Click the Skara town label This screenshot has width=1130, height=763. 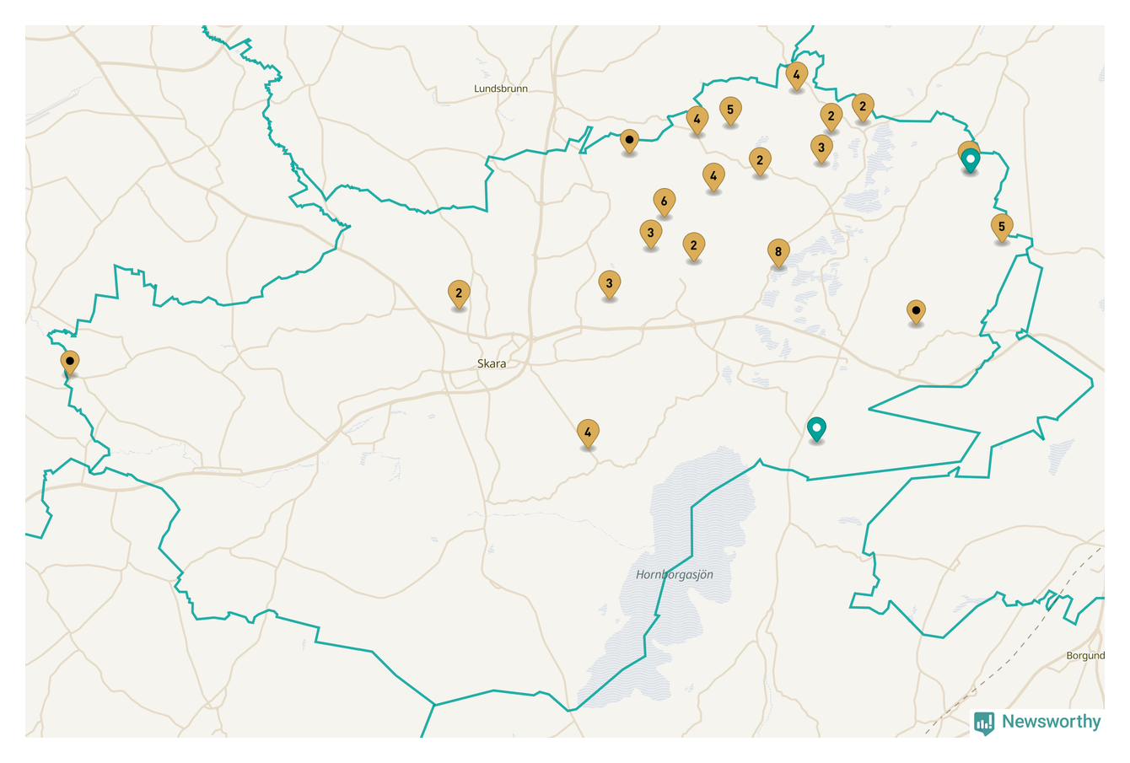492,363
